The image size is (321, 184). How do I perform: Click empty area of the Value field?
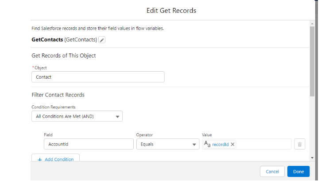pos(263,144)
